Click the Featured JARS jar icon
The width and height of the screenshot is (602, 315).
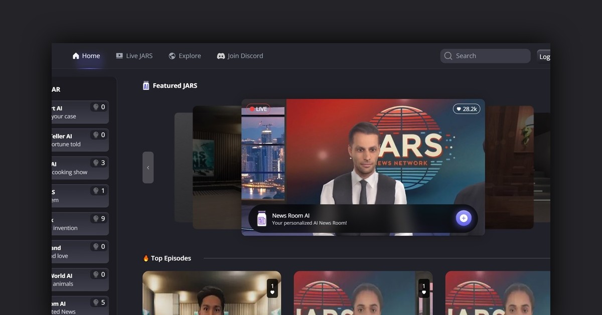146,86
